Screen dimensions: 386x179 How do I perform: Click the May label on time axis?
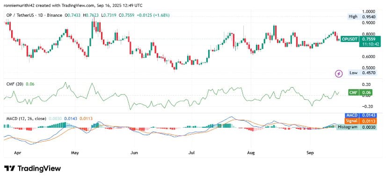tap(74, 153)
